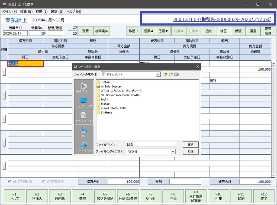277x205 pixels.
Task: Select the ANDで絞込み radio button
Action: pos(10,182)
